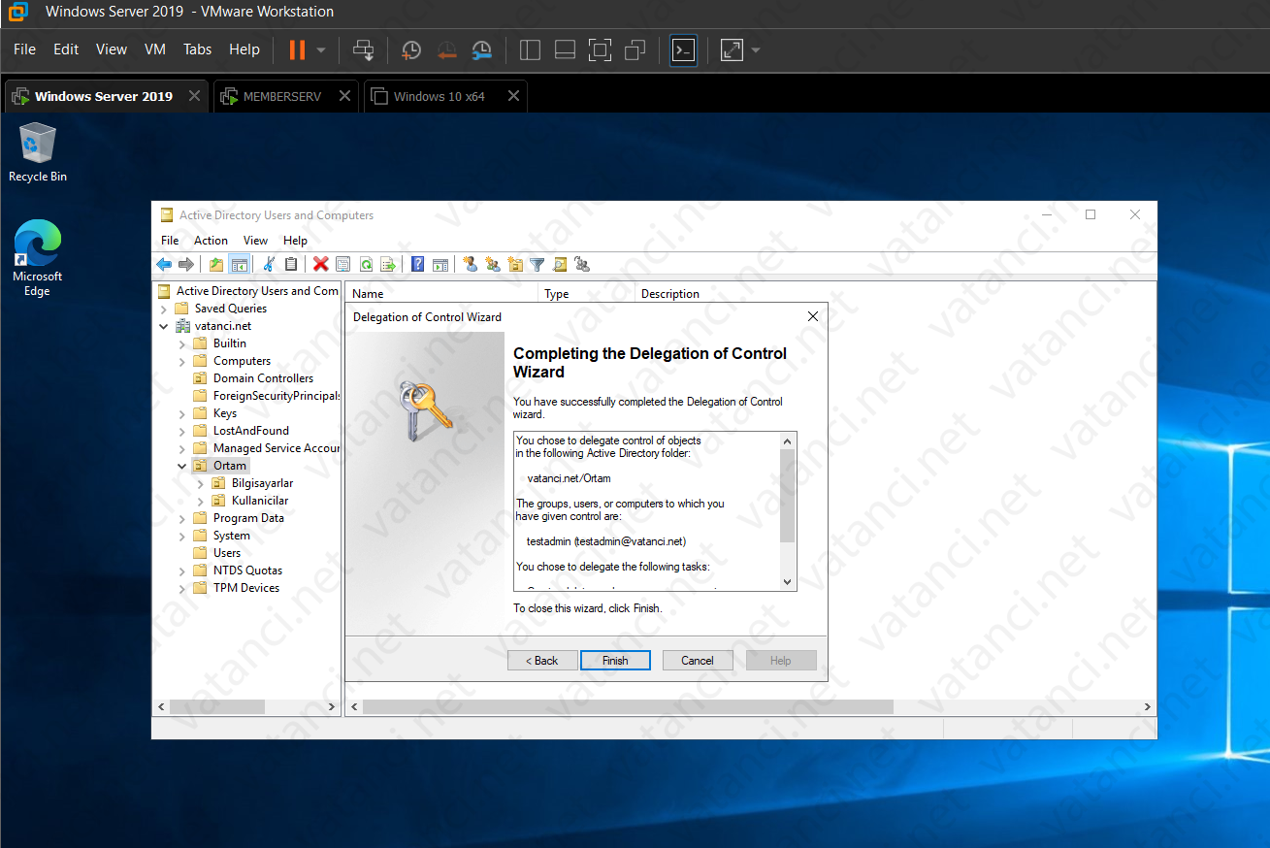The width and height of the screenshot is (1270, 848).
Task: Toggle the console tree visibility icon
Action: click(239, 264)
